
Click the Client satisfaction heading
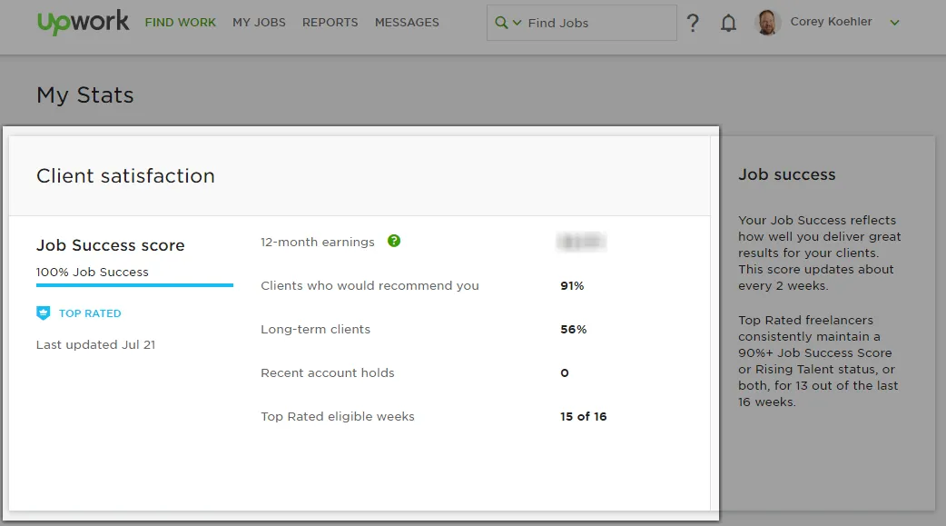(125, 175)
